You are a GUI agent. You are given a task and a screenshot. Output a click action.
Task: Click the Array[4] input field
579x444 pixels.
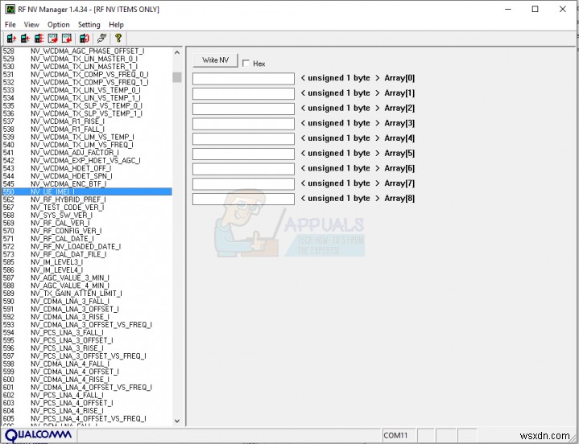click(x=243, y=138)
